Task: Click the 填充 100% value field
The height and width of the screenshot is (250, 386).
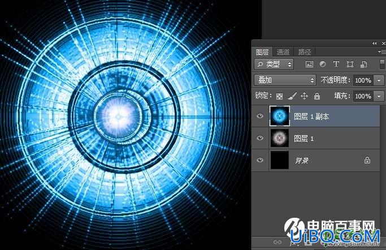Action: (363, 96)
